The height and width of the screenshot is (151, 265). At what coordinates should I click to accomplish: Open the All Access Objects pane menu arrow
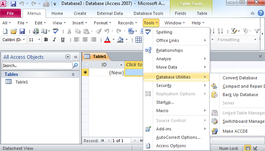pyautogui.click(x=68, y=57)
